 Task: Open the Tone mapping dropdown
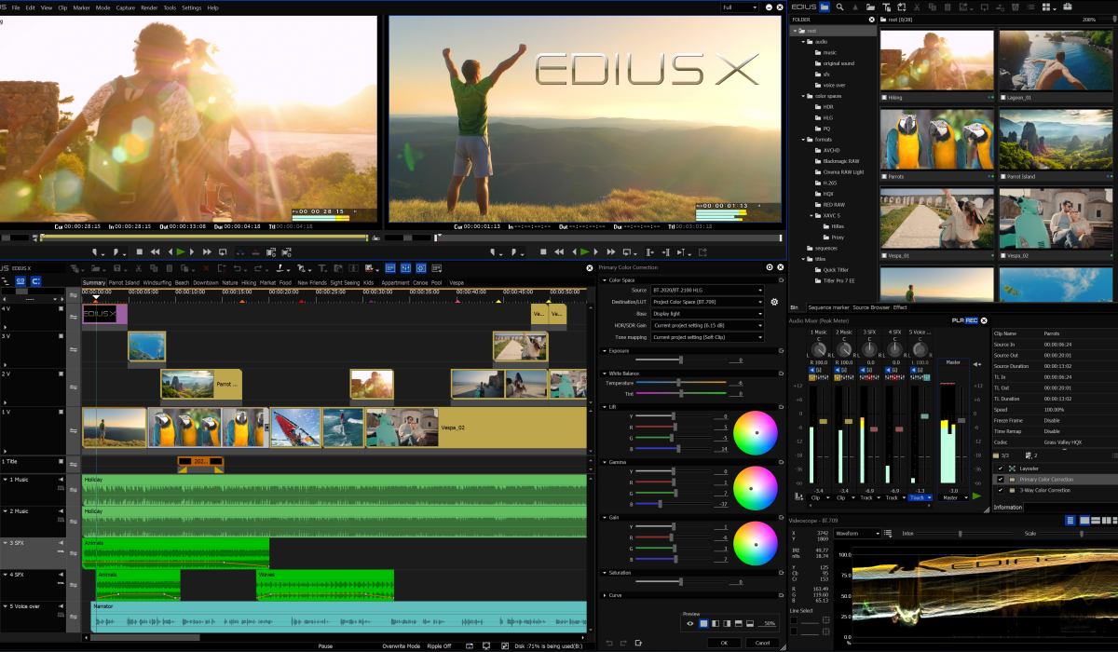click(707, 337)
